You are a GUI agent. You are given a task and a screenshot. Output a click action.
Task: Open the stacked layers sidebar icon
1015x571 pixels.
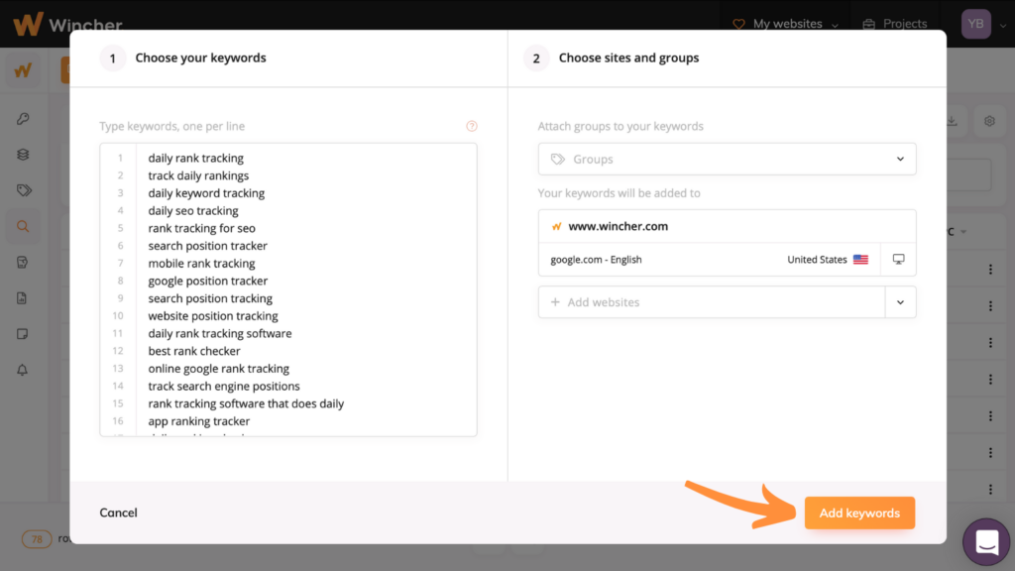(x=23, y=155)
